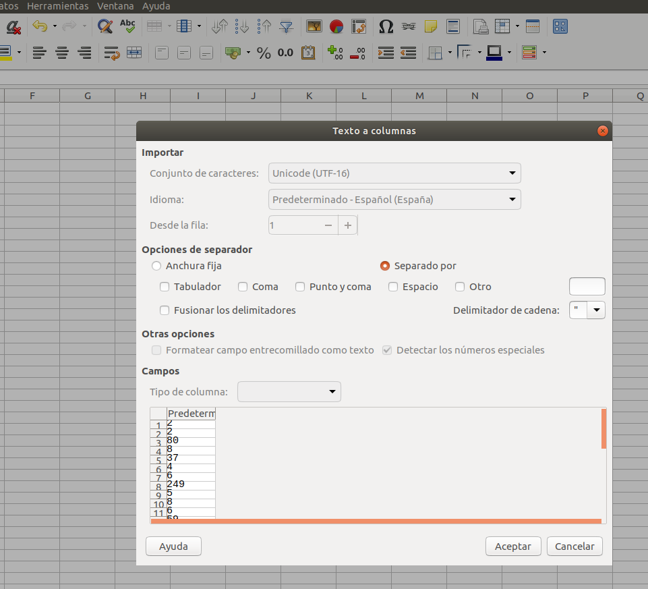
Task: Click the align right icon
Action: [84, 53]
